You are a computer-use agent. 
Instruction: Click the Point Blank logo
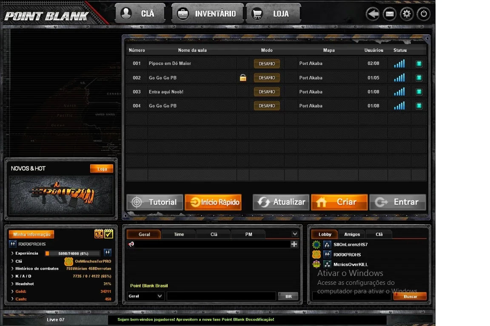pos(47,16)
